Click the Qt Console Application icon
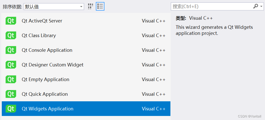 pos(11,50)
